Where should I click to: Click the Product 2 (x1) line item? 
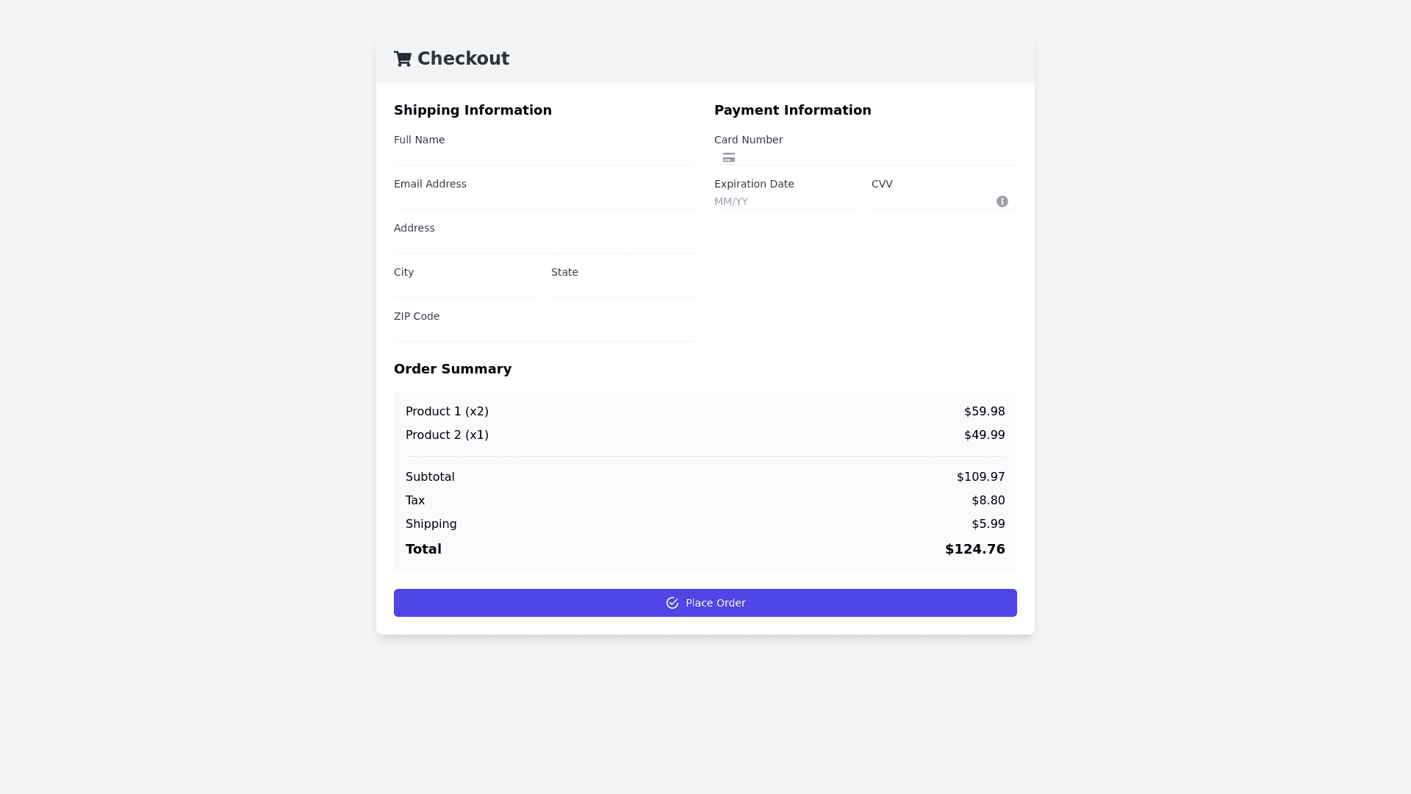point(447,435)
